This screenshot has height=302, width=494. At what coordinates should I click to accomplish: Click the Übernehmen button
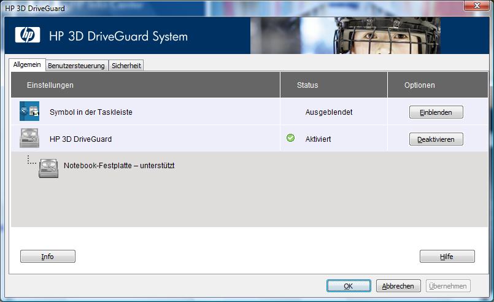pos(448,286)
